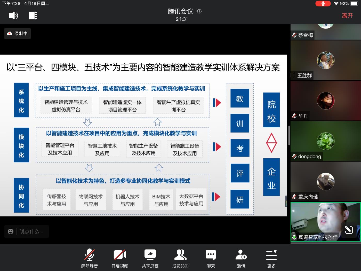Turn on camera with 开启视频
Screen dimensions: 361x271
120,258
